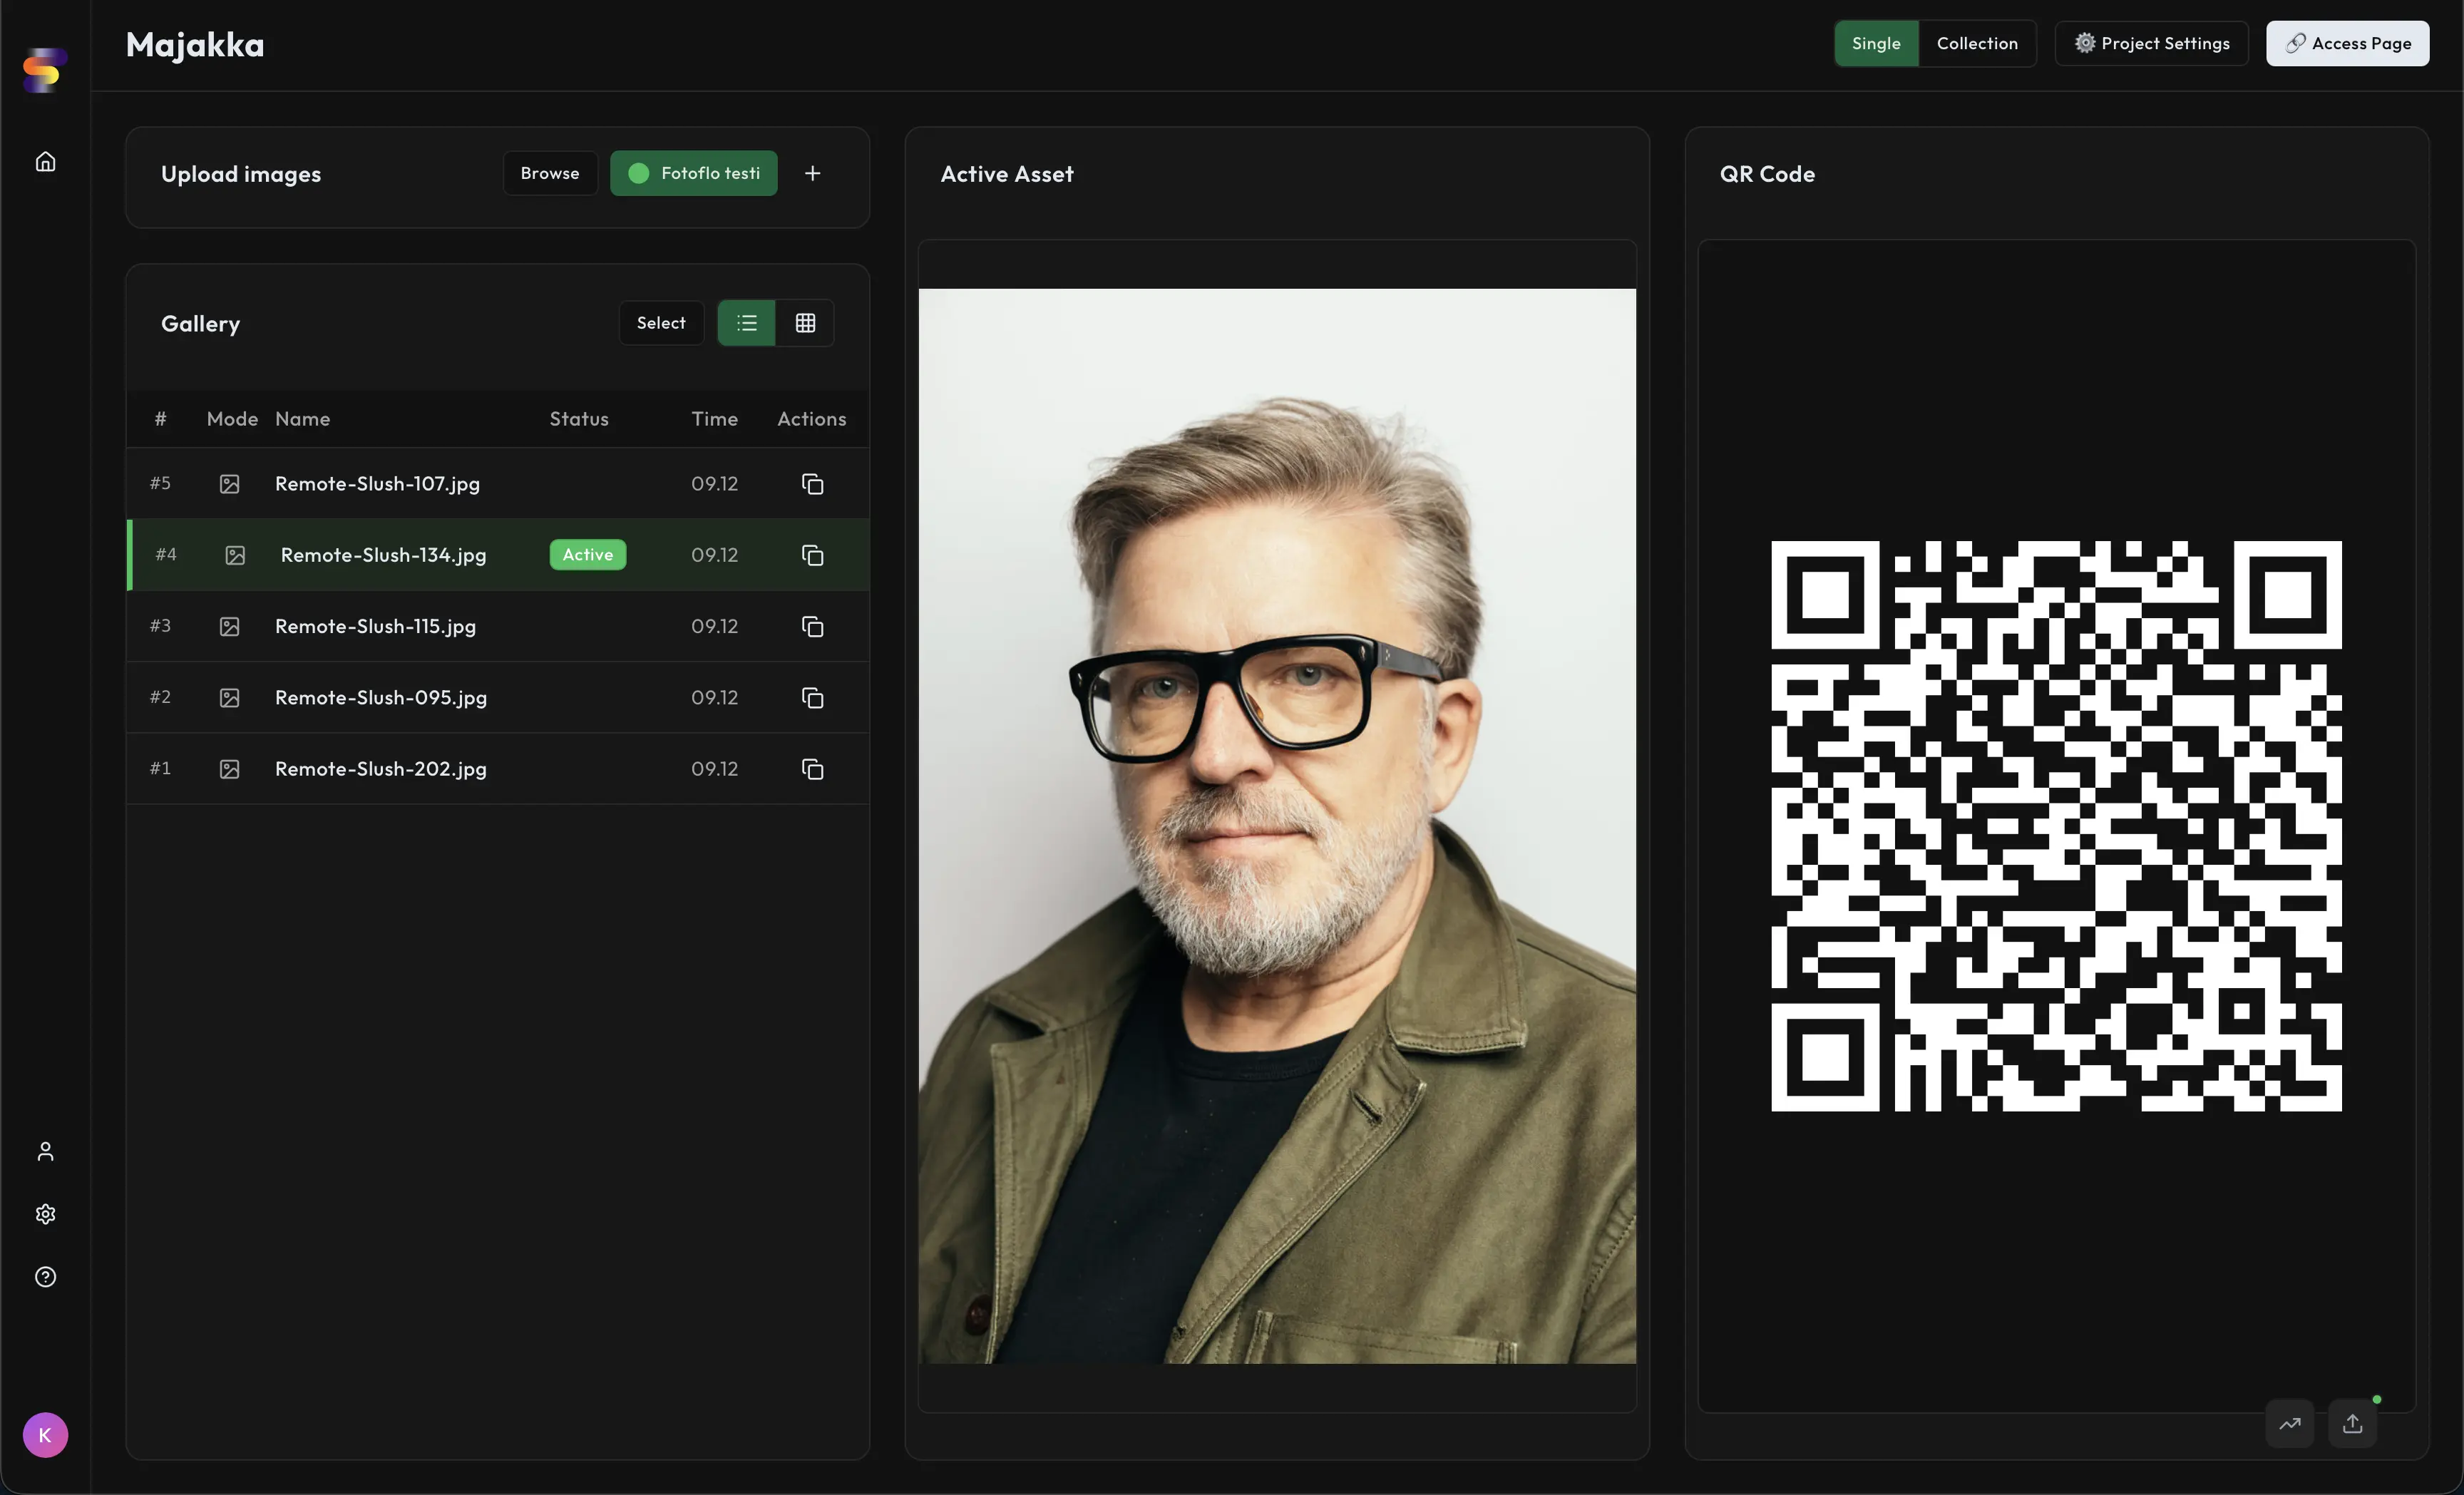Click the Browse button
This screenshot has height=1495, width=2464.
point(550,173)
